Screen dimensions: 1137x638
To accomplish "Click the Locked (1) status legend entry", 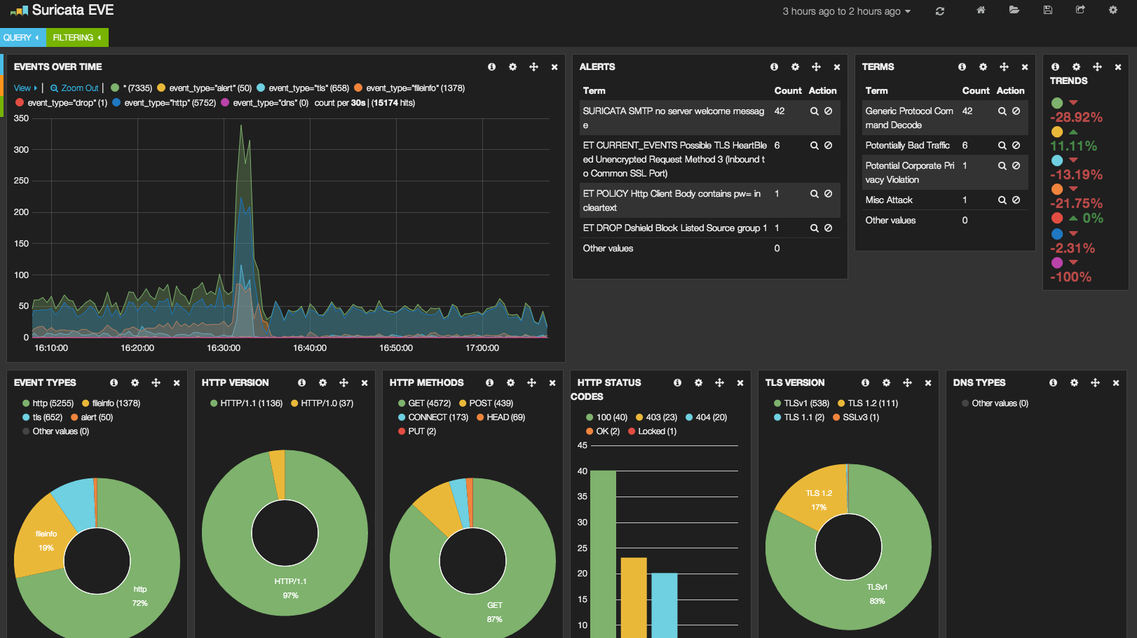I will pos(653,431).
